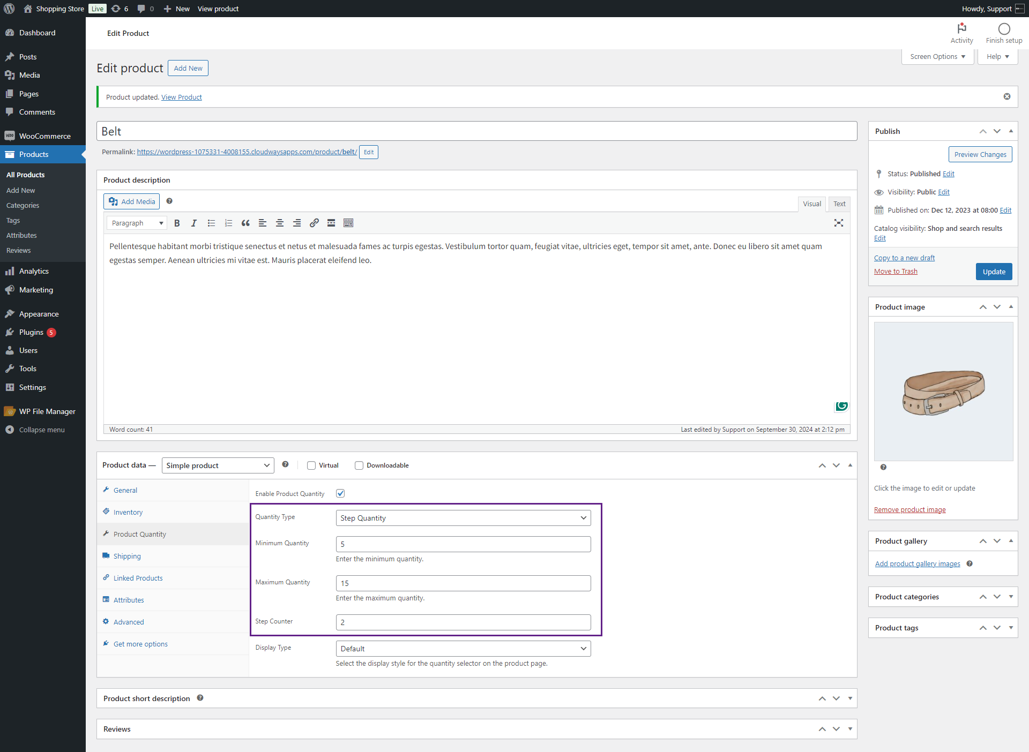Click the Move to Trash link

tap(896, 272)
